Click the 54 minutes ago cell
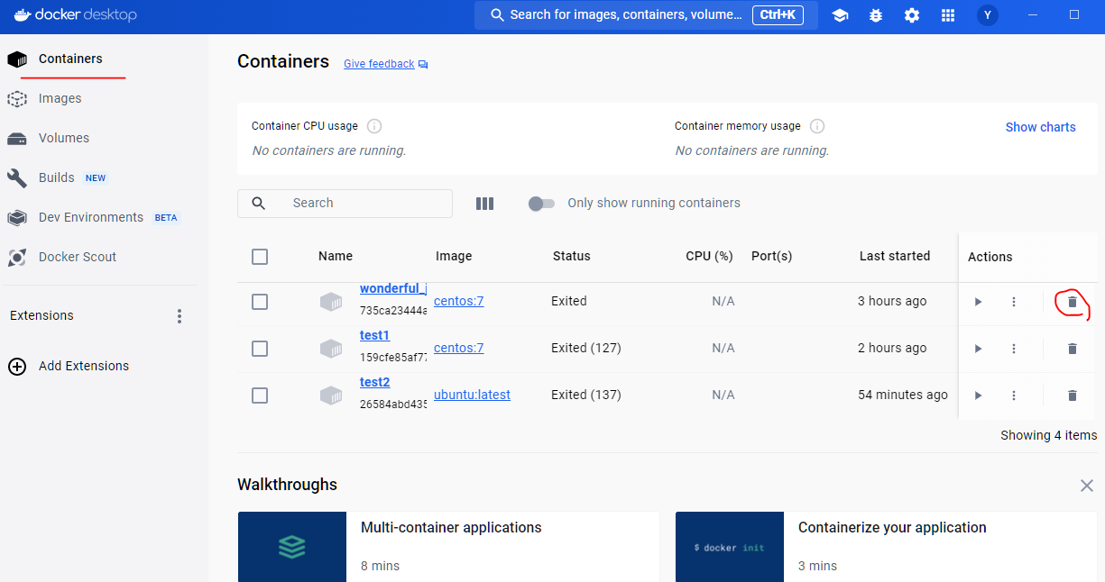Screen dimensions: 1105x582 (x=903, y=395)
